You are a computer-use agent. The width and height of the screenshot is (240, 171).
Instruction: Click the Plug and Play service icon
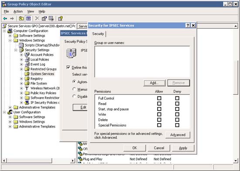[80, 159]
